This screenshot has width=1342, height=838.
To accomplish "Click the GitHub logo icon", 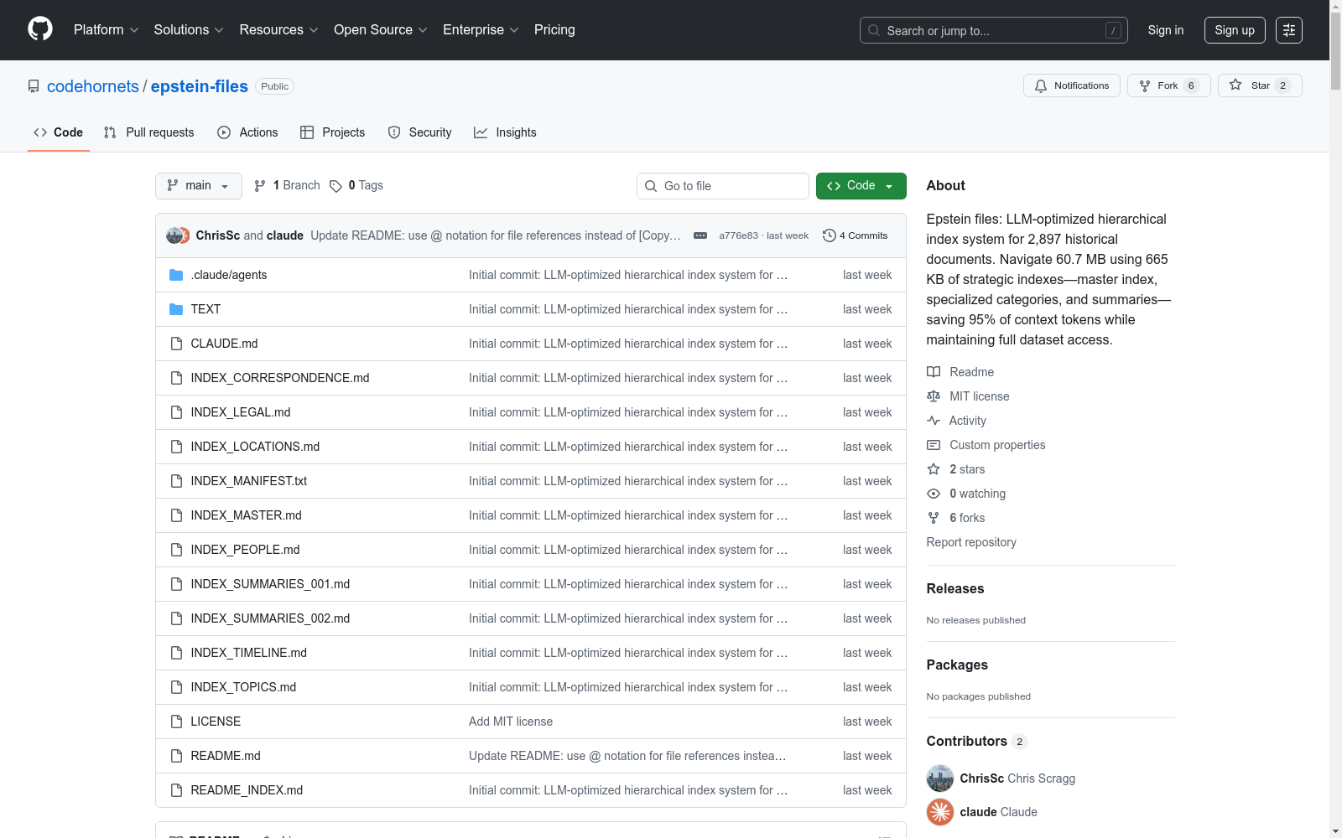I will coord(40,29).
